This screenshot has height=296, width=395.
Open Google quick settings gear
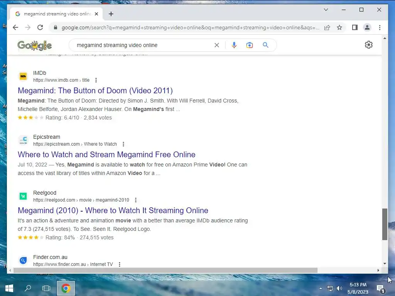[x=368, y=45]
